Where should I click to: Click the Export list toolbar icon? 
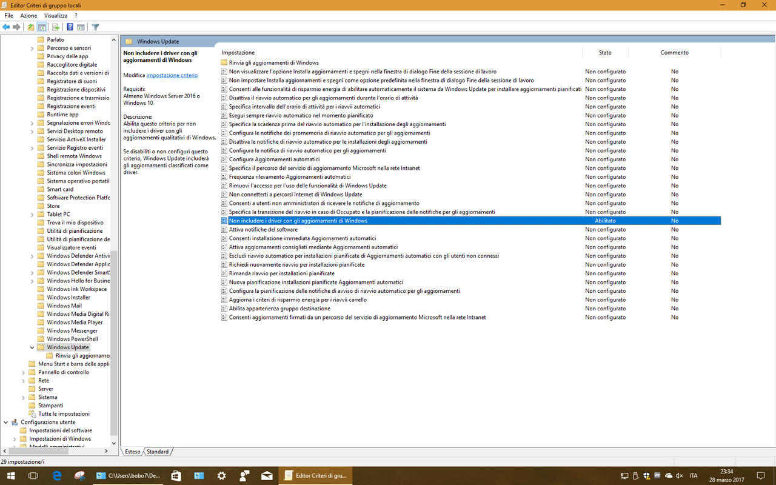(55, 27)
